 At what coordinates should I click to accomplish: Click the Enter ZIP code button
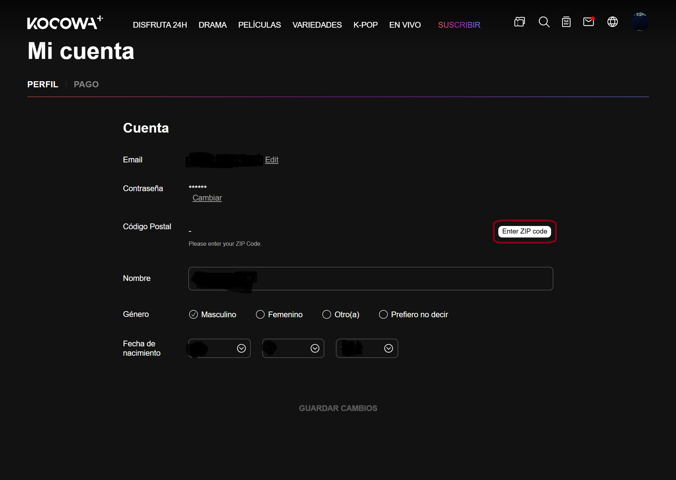click(525, 231)
